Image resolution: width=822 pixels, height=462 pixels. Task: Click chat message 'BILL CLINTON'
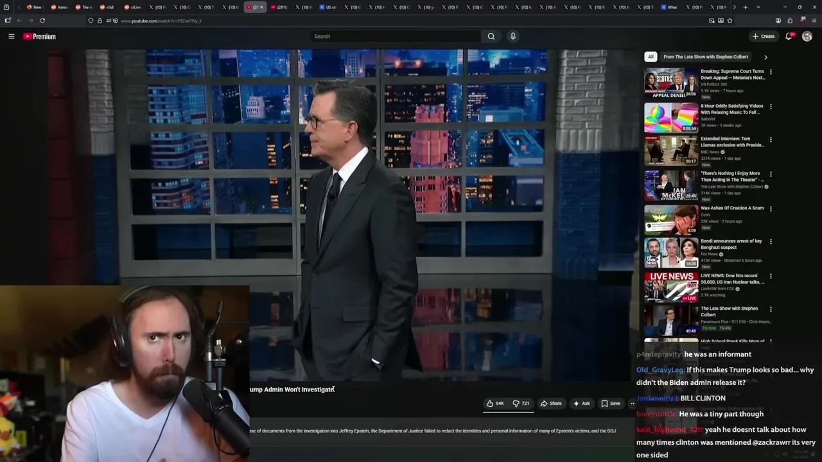point(703,398)
